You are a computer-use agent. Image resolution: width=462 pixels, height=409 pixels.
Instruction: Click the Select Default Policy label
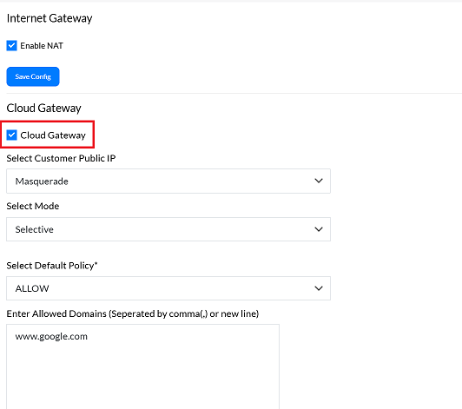tap(52, 266)
